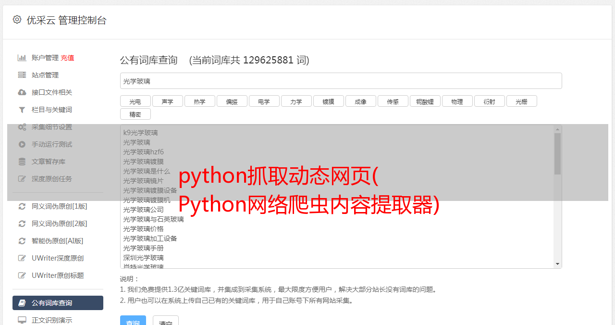This screenshot has width=615, height=325.
Task: Select the 光电 keyword tag
Action: tap(135, 101)
